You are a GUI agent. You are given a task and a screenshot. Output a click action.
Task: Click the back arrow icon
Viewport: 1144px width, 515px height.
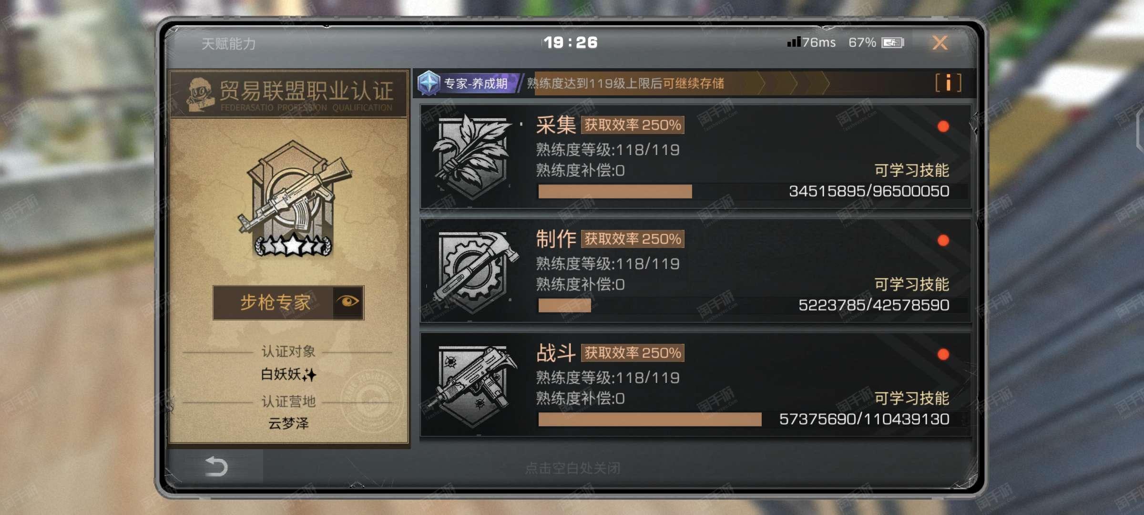[x=216, y=466]
